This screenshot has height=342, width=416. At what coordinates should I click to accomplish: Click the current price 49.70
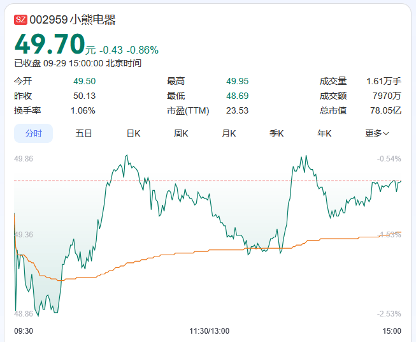(x=50, y=44)
